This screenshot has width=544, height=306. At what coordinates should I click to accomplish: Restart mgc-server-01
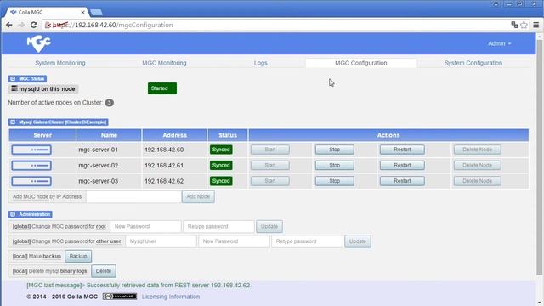pos(402,150)
